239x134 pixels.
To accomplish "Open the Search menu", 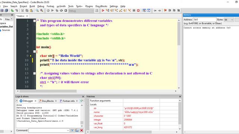I will click(14, 6).
